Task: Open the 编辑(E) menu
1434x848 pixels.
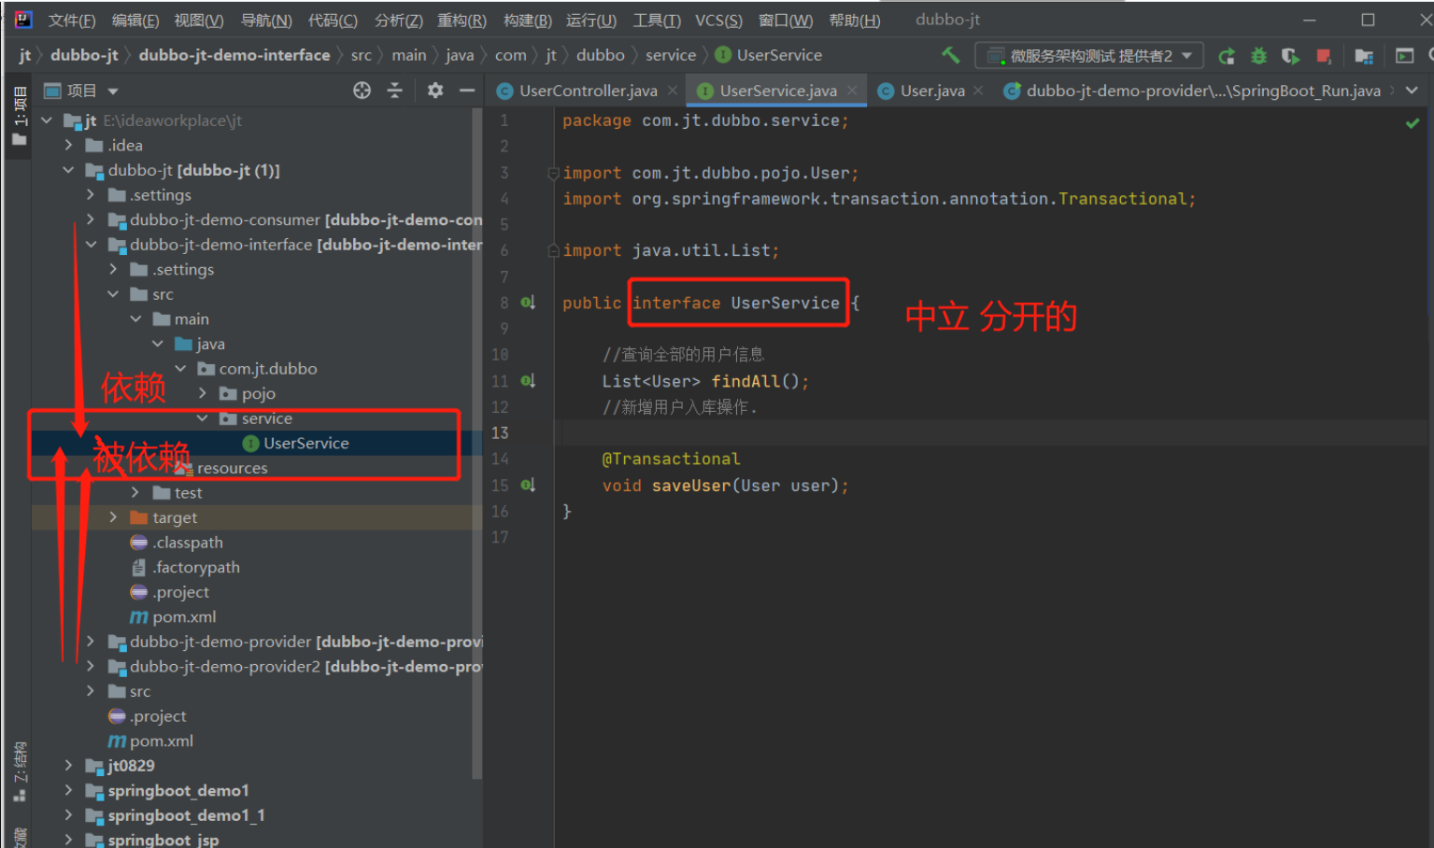Action: (x=135, y=21)
